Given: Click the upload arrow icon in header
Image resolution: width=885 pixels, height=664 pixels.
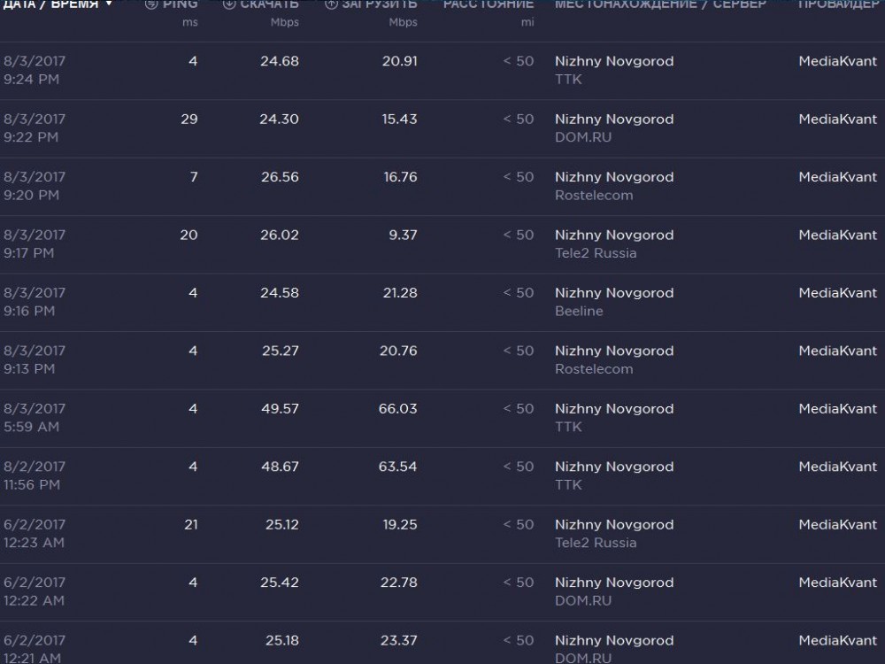Looking at the screenshot, I should coord(331,4).
